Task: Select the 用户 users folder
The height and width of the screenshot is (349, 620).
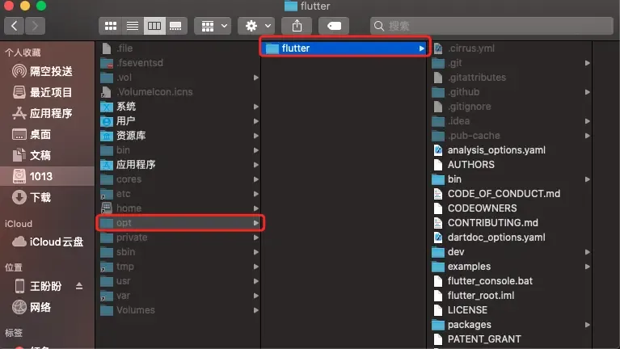Action: pyautogui.click(x=178, y=121)
